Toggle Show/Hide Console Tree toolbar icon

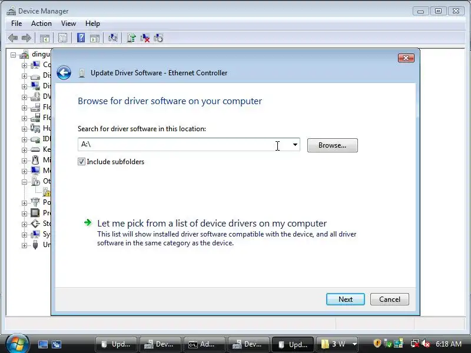coord(45,38)
